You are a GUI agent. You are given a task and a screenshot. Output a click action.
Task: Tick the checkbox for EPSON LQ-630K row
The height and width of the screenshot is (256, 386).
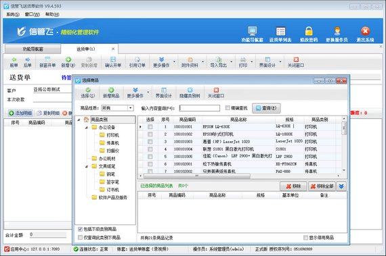(x=150, y=127)
